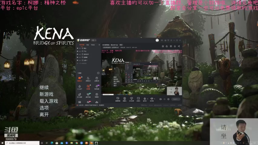The image size is (258, 145).
Task: Switch to the third scene tab
Action: point(93,45)
